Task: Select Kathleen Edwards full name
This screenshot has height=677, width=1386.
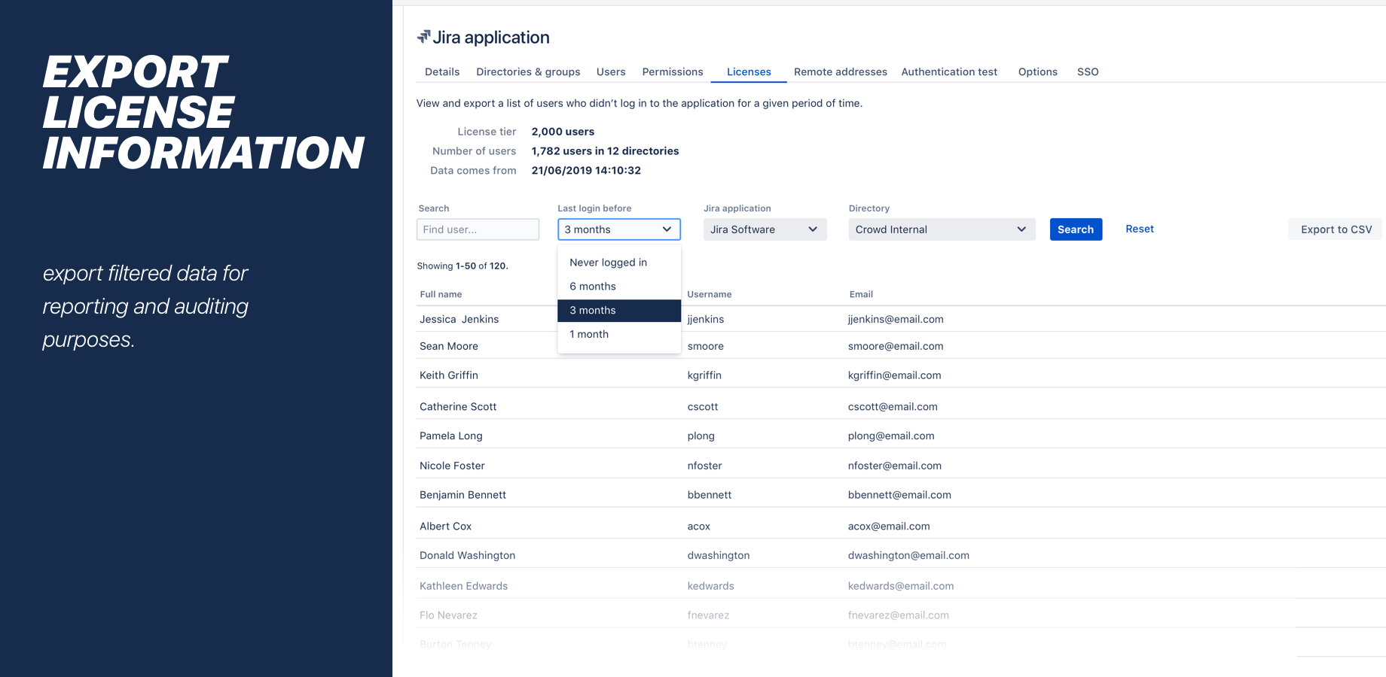Action: 464,586
